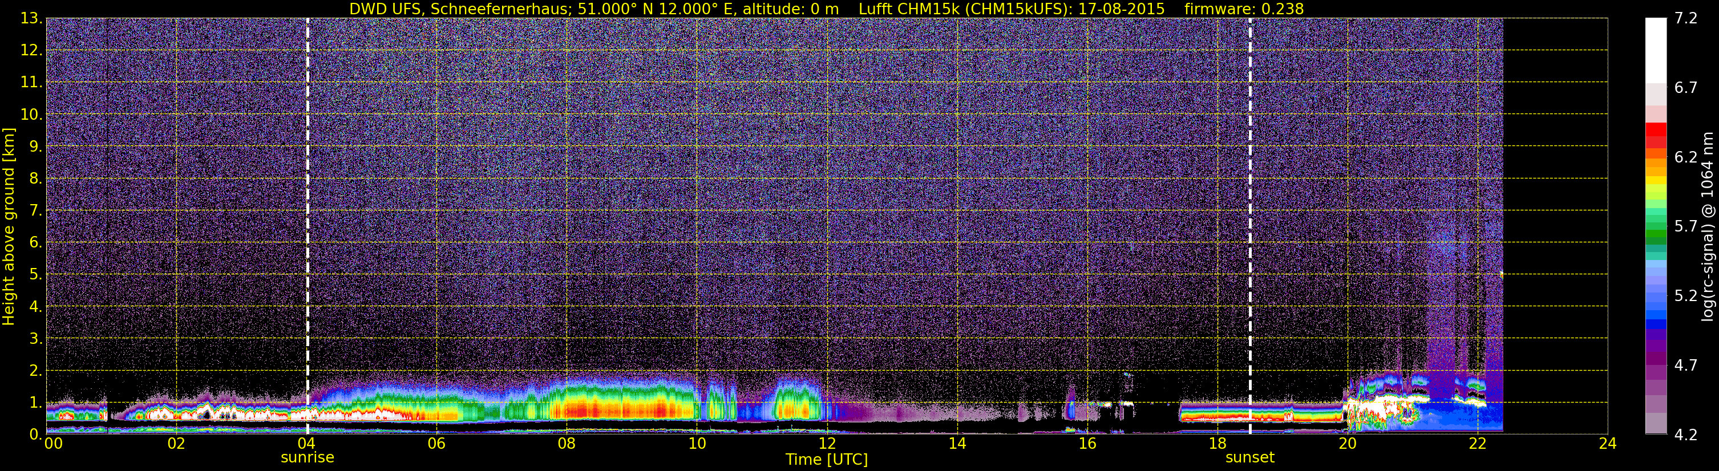The image size is (1719, 471).
Task: Click the 'log(rc-signal) @ 1064 nm' colorbar label
Action: pyautogui.click(x=1709, y=226)
